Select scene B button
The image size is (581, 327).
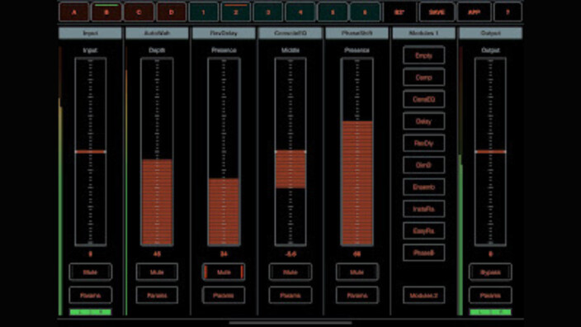click(106, 12)
